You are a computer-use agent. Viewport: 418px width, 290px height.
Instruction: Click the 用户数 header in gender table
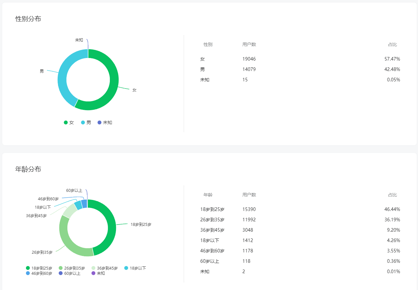tap(249, 44)
